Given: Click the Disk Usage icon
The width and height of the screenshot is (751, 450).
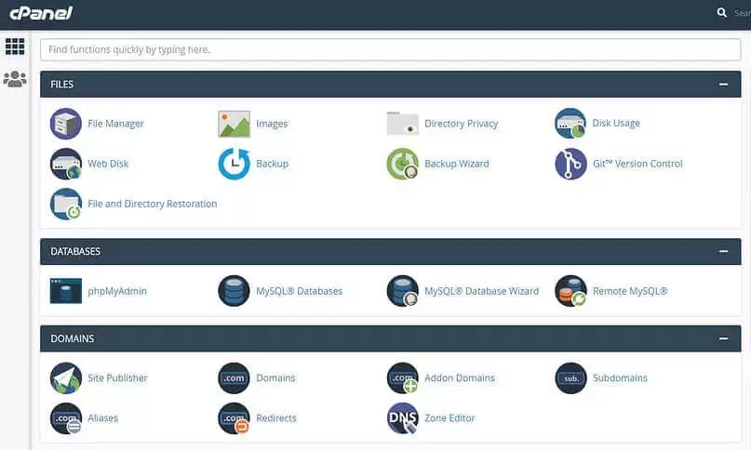Looking at the screenshot, I should (570, 124).
